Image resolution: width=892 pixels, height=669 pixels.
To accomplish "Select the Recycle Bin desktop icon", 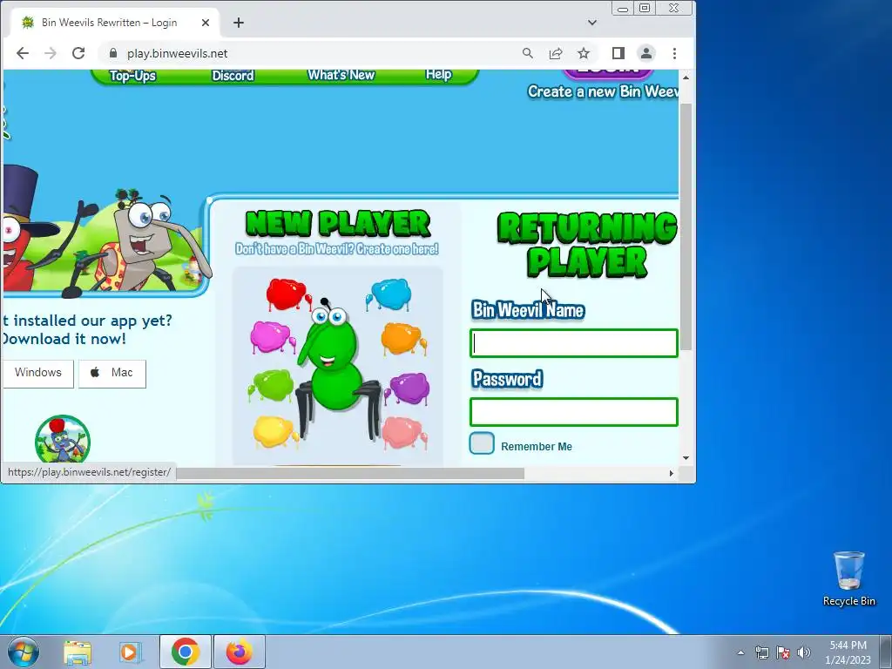I will coord(848,578).
